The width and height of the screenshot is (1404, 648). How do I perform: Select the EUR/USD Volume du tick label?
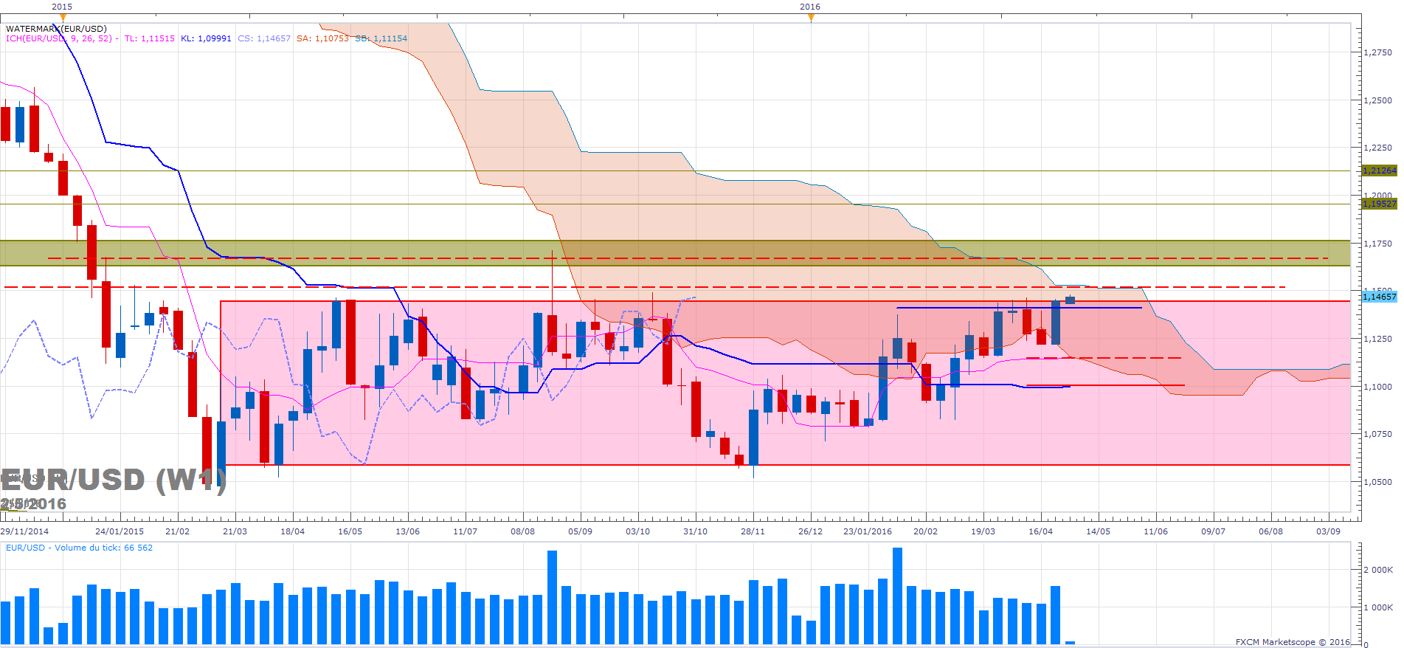tap(79, 548)
